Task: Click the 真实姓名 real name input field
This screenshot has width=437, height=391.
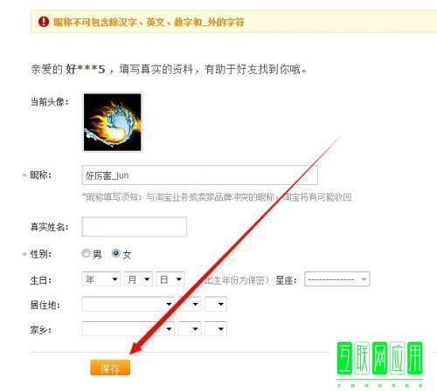Action: point(135,227)
